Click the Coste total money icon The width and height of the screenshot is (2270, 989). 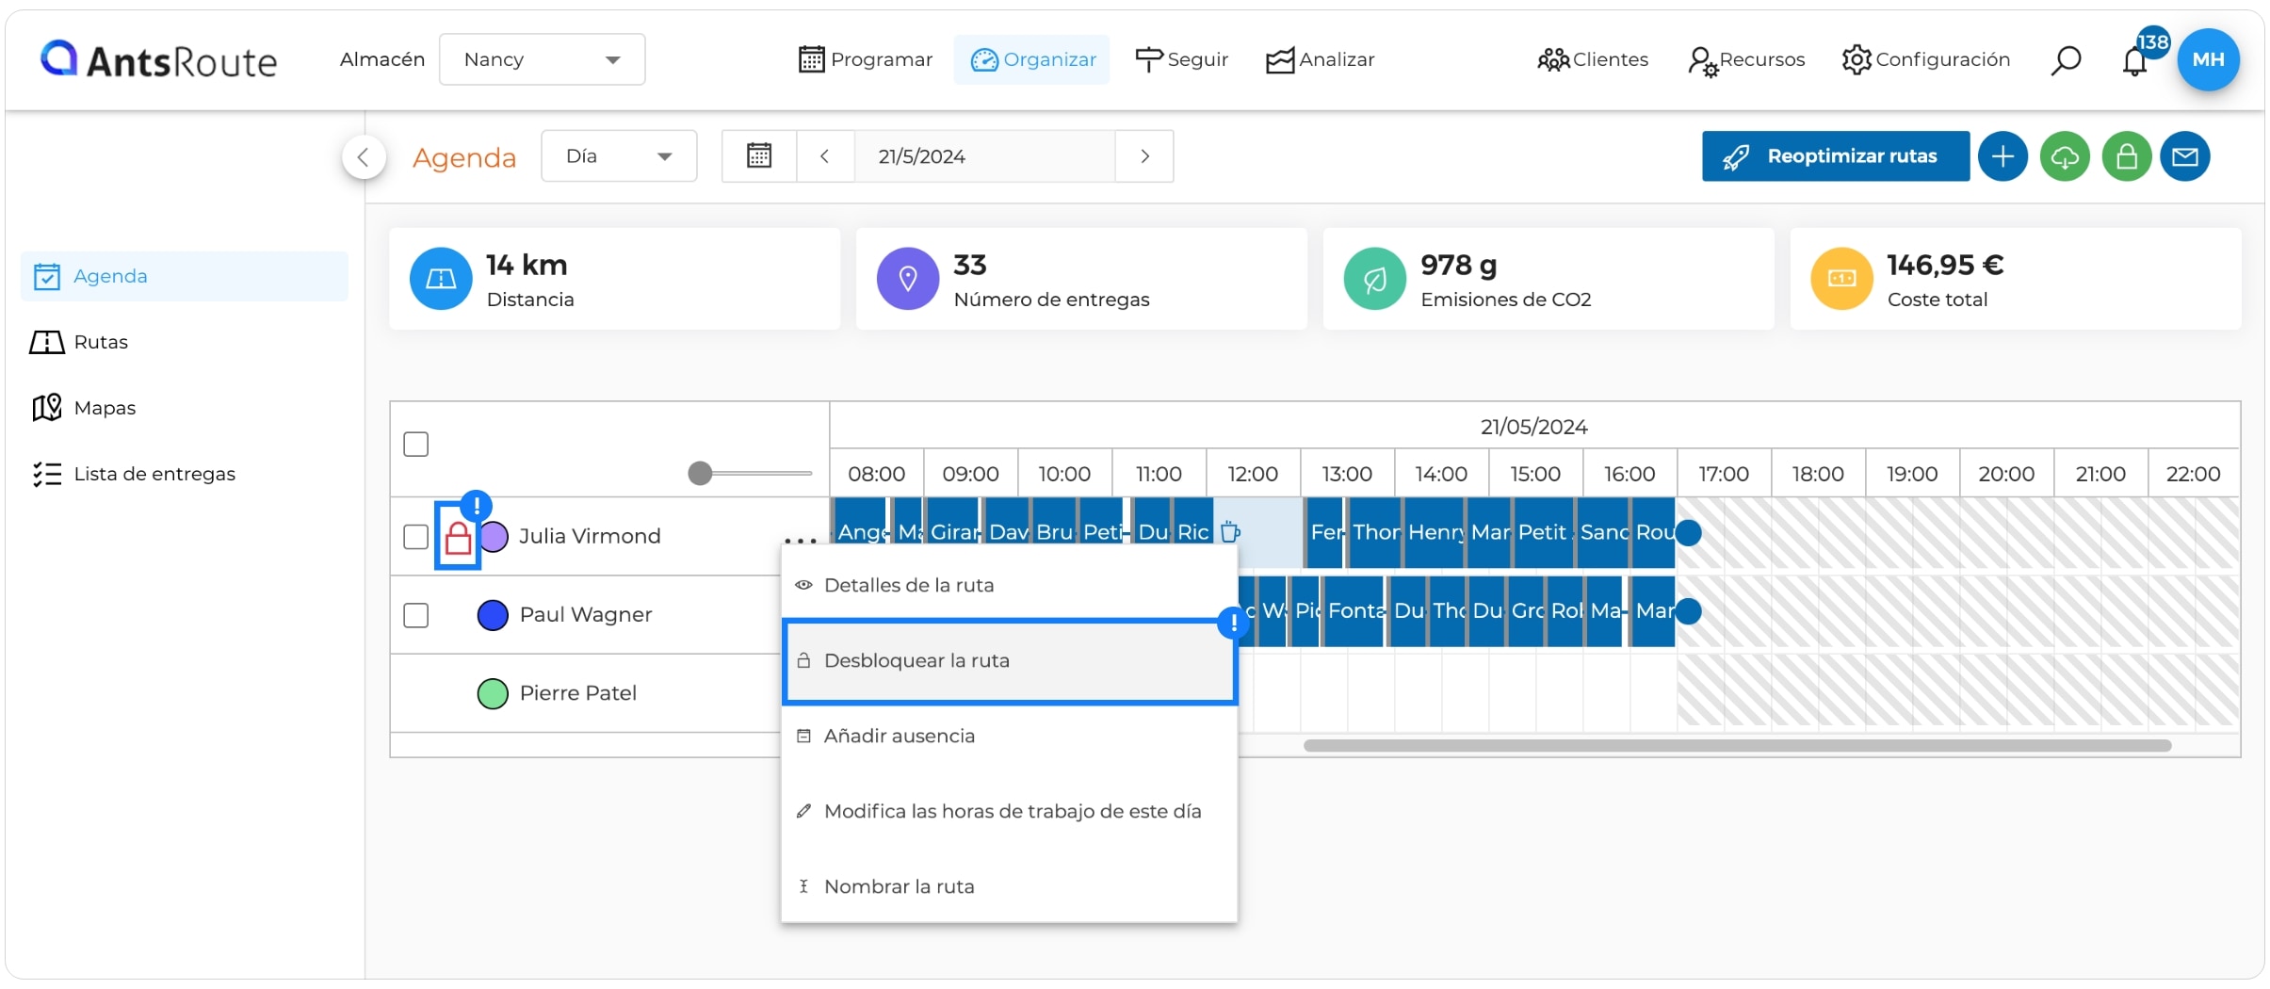[x=1841, y=279]
